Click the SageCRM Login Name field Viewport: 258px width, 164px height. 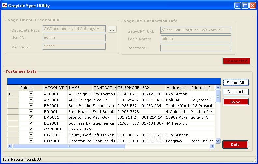coord(196,39)
